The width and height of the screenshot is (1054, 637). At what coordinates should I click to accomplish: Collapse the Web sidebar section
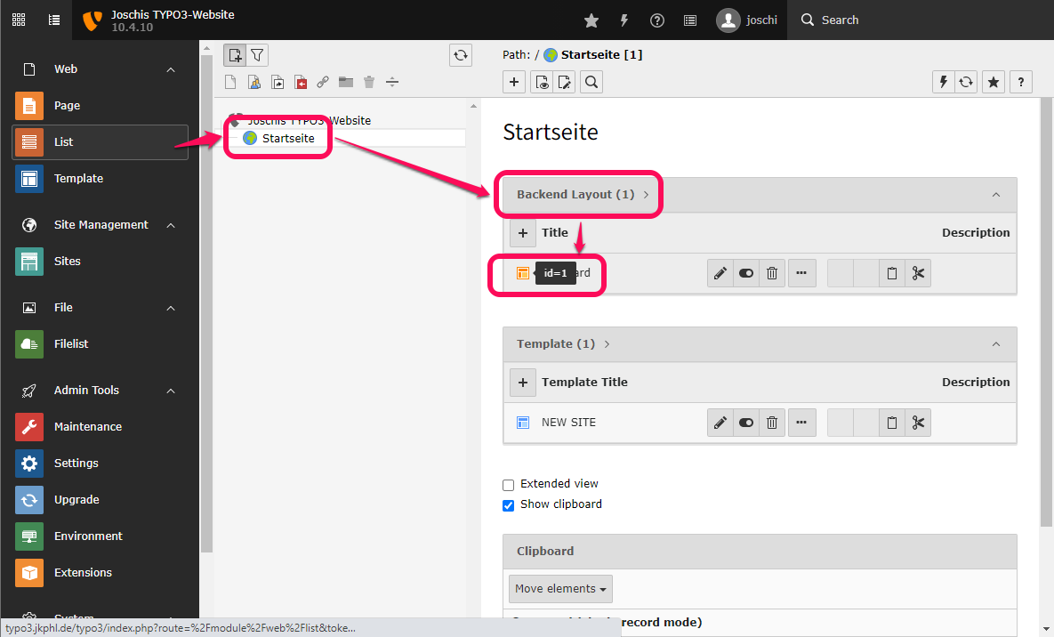[x=170, y=69]
